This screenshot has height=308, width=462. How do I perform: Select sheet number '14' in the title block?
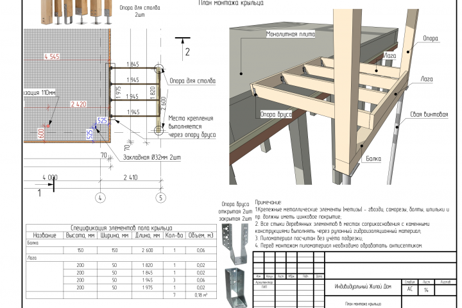(x=426, y=290)
